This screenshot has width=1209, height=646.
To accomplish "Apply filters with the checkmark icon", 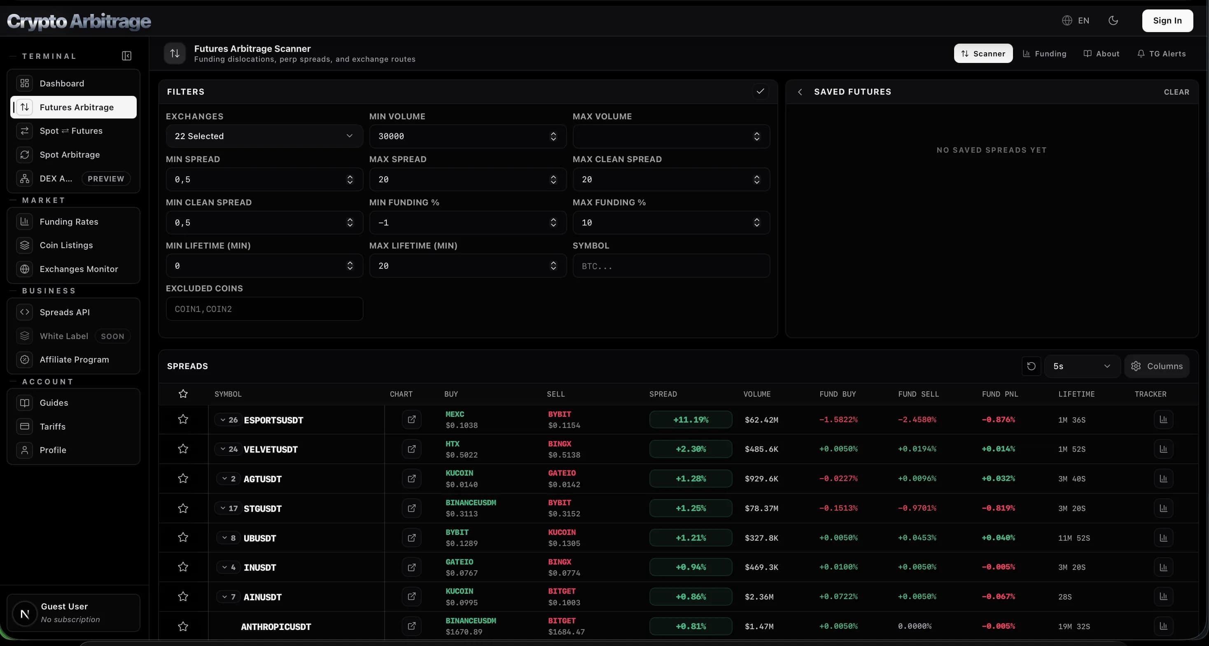I will pyautogui.click(x=760, y=91).
